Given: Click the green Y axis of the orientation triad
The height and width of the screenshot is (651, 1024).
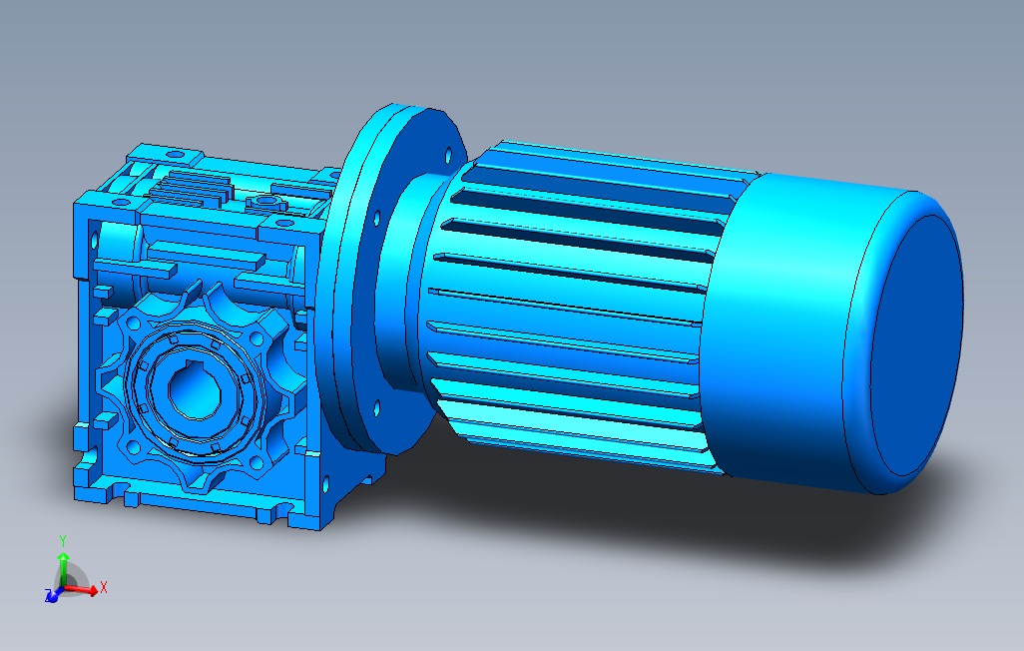Looking at the screenshot, I should [63, 570].
